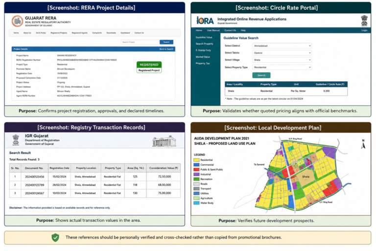
Task: Click the To Sanand label on map
Action: [259, 165]
